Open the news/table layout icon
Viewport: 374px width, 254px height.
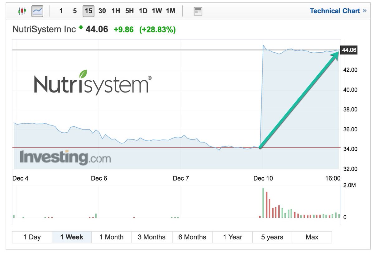pyautogui.click(x=198, y=12)
